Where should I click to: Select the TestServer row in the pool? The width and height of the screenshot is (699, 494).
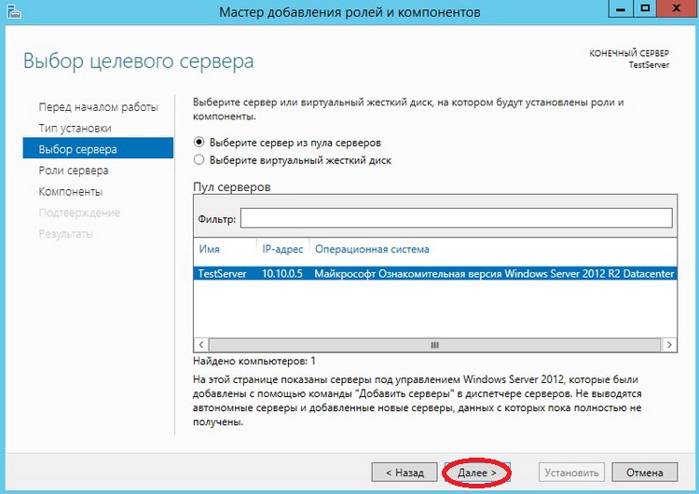pyautogui.click(x=435, y=273)
